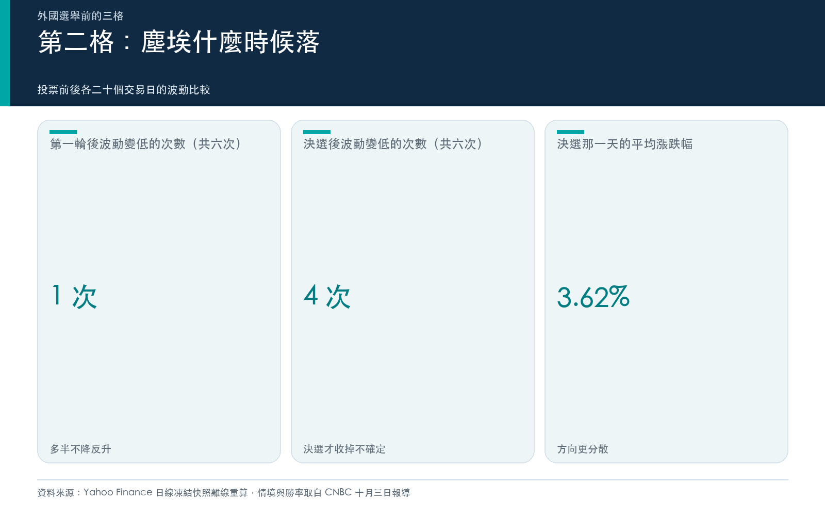The image size is (825, 516).
Task: Select the supertitle 外國選舉前的三格
Action: pos(80,16)
